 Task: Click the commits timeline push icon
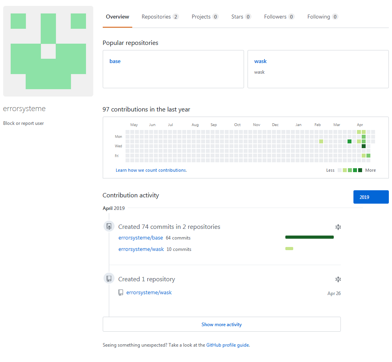[x=109, y=226]
